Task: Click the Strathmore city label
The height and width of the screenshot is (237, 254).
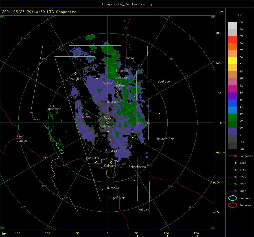Action: (137, 167)
